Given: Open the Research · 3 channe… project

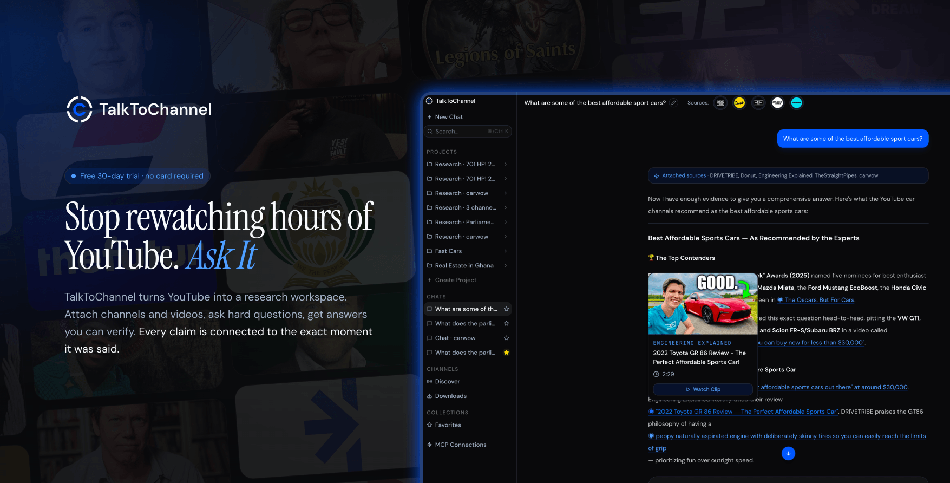Looking at the screenshot, I should point(465,208).
